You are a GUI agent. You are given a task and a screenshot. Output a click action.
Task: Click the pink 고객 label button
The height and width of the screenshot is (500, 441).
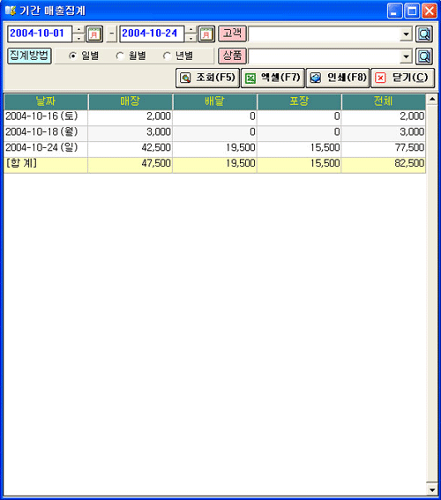click(232, 34)
